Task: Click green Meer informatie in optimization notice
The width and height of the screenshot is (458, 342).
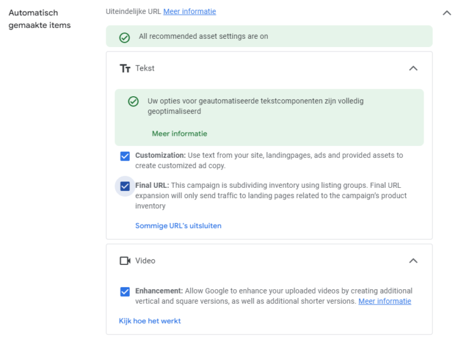Action: click(x=179, y=134)
